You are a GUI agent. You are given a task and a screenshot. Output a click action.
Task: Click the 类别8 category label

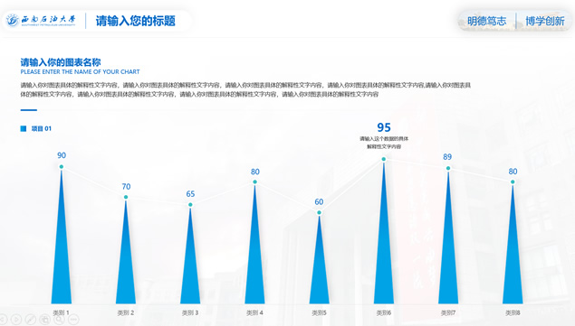tap(513, 312)
